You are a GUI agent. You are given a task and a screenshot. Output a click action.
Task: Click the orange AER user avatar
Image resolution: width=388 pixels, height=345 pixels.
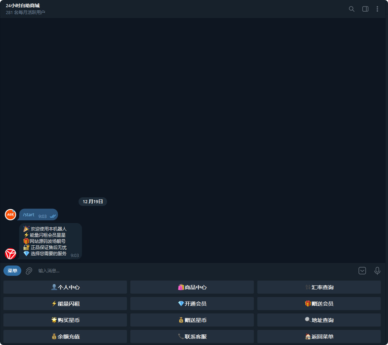tap(10, 214)
